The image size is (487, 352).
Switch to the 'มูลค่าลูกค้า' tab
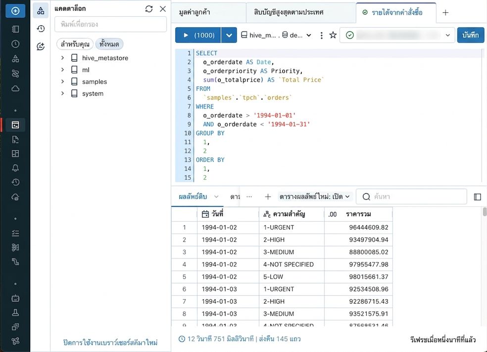tap(208, 12)
